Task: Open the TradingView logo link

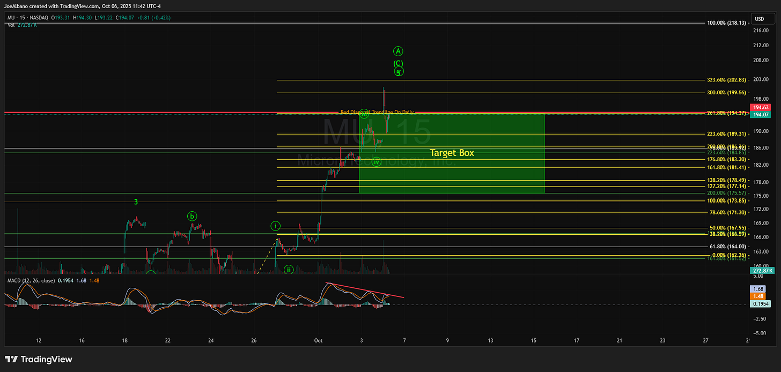Action: click(x=39, y=360)
